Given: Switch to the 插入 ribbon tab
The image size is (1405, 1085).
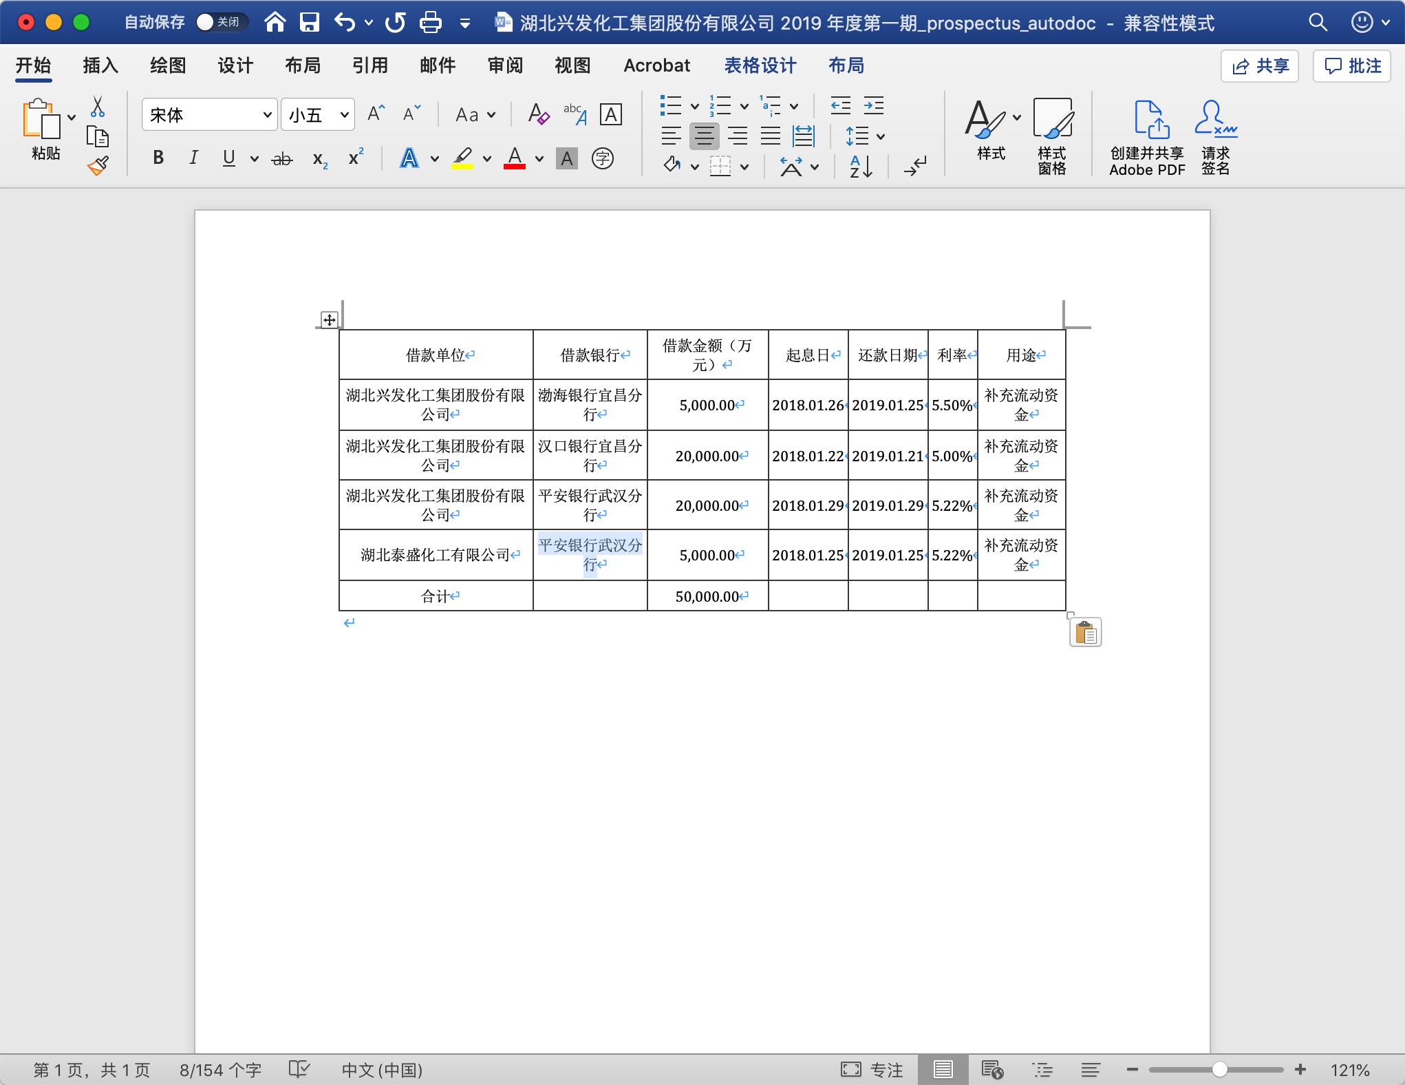Looking at the screenshot, I should pyautogui.click(x=100, y=65).
